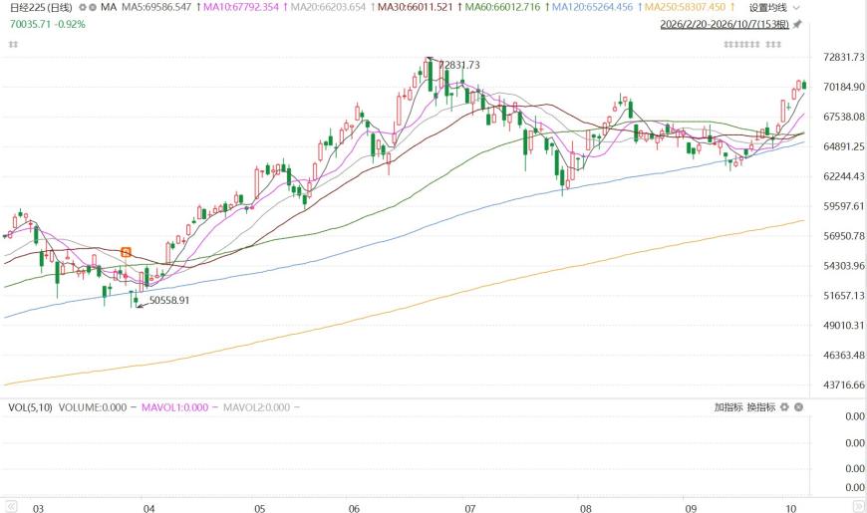Close the VOL indicator panel

[798, 406]
